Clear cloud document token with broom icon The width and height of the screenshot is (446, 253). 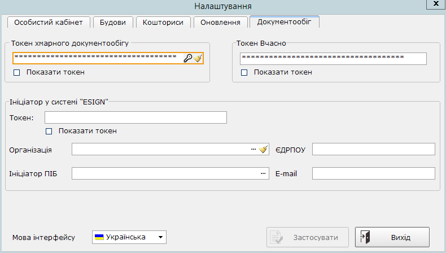[x=198, y=58]
